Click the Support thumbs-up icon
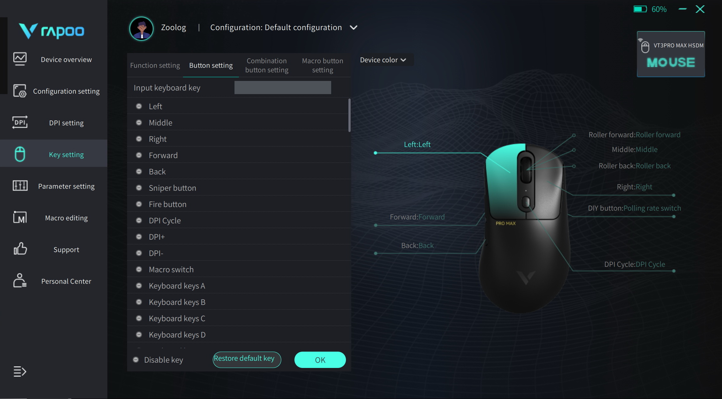This screenshot has height=399, width=722. (20, 249)
